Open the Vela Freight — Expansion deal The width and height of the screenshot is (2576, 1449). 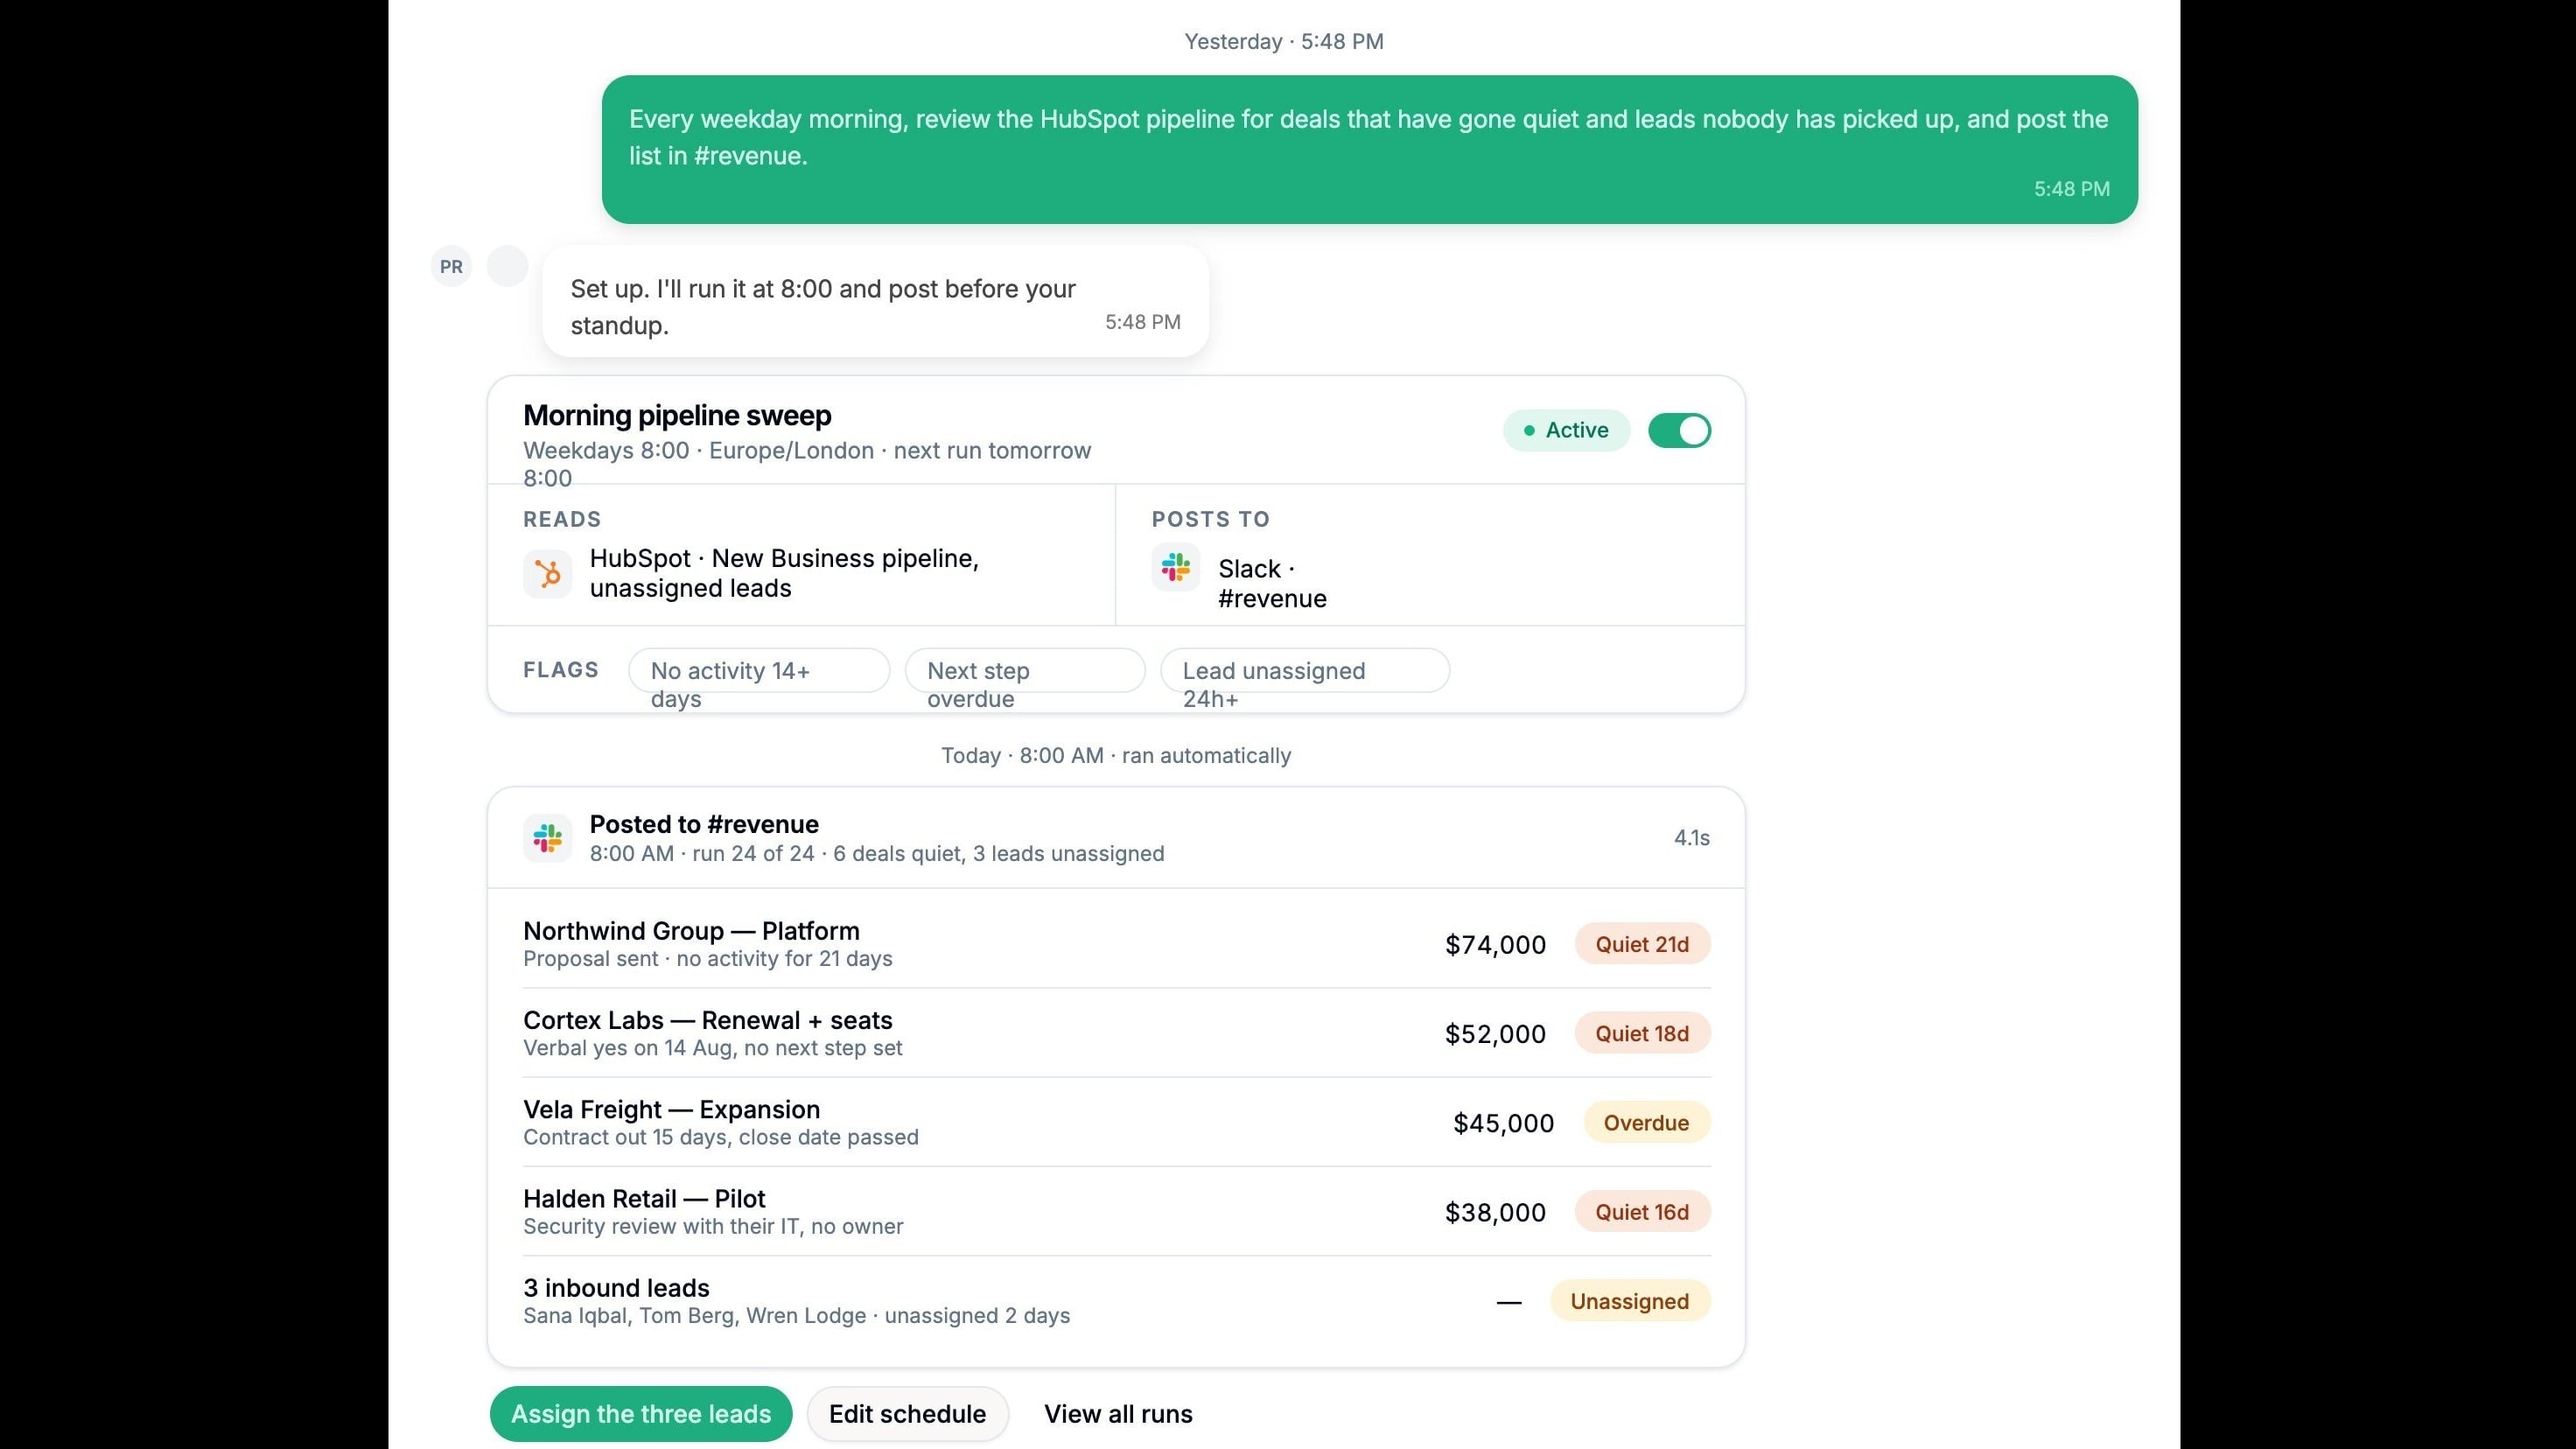(1117, 1122)
